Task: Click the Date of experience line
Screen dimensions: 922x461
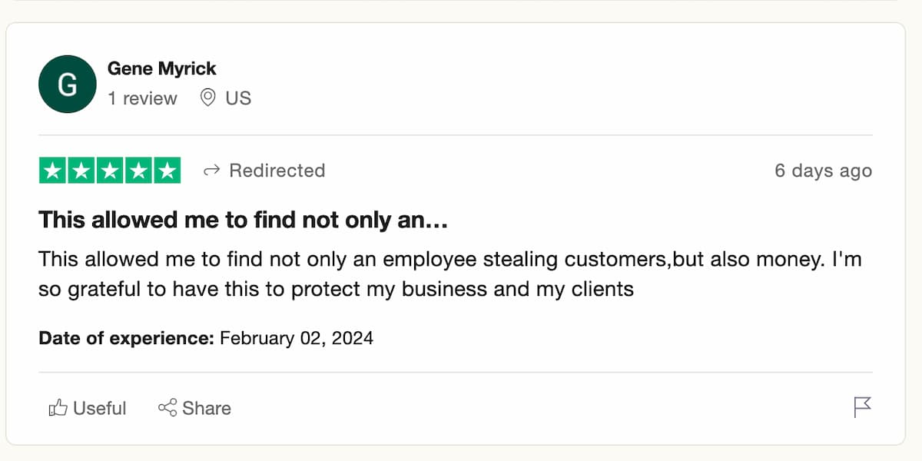Action: coord(206,338)
